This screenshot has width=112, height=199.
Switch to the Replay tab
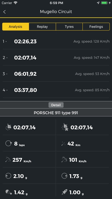click(x=42, y=27)
